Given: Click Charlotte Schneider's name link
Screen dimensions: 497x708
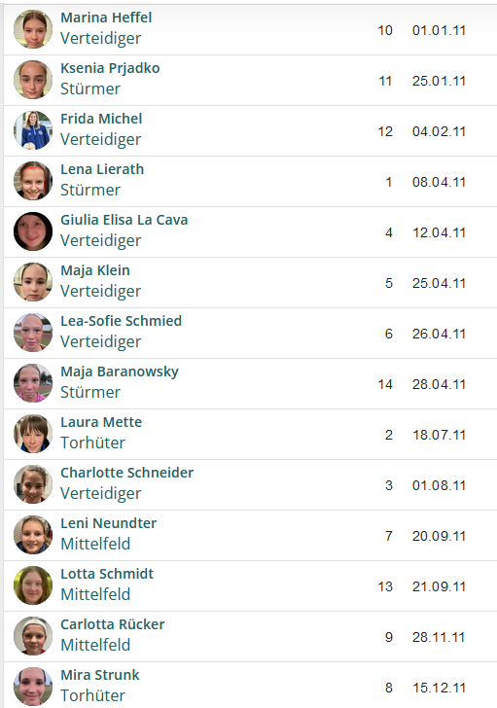Looking at the screenshot, I should 126,473.
